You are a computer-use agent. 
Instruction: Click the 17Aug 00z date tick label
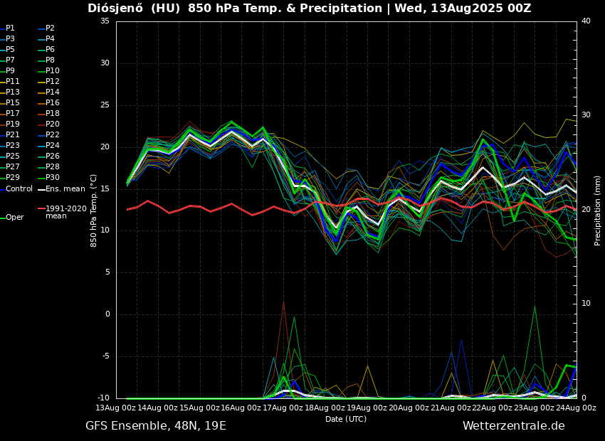coord(283,408)
